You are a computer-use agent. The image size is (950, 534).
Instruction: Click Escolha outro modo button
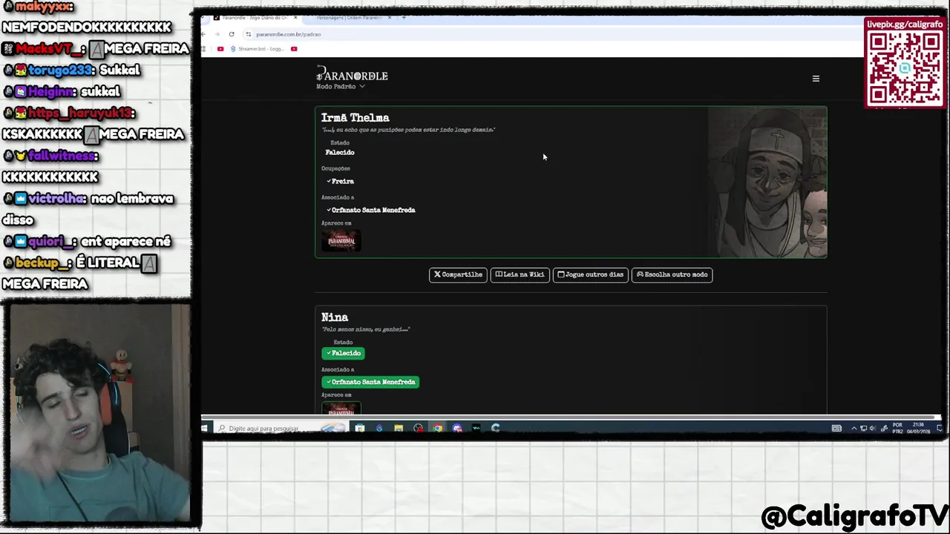tap(672, 274)
